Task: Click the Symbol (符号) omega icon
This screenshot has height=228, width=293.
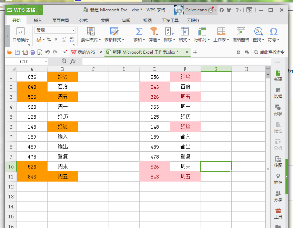Action: [x=274, y=31]
